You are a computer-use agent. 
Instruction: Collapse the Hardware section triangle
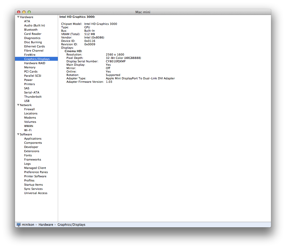18,17
